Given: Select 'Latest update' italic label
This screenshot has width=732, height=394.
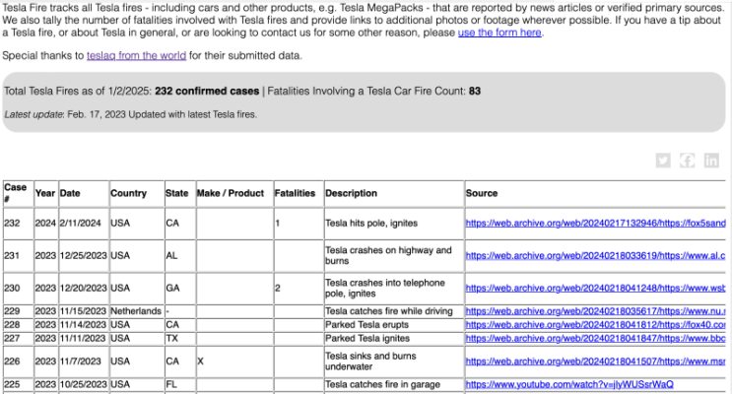Looking at the screenshot, I should point(34,114).
